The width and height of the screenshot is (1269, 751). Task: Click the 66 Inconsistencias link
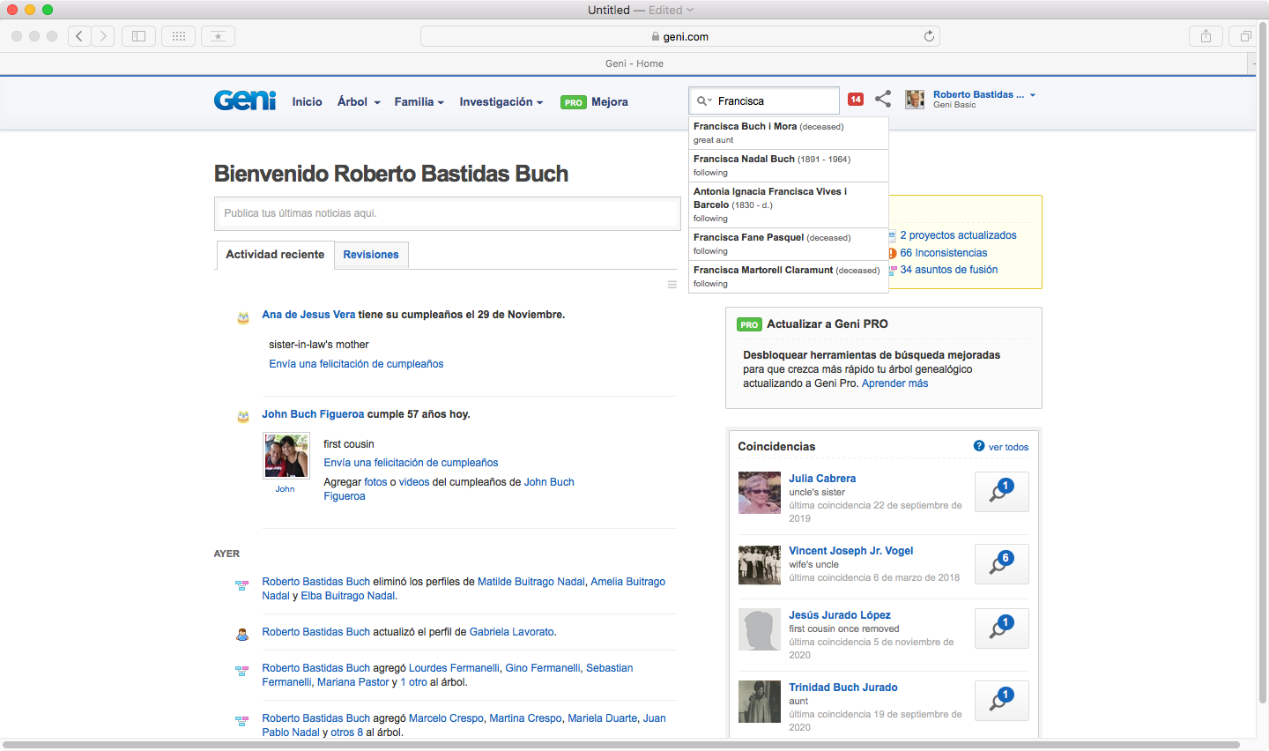pos(943,253)
